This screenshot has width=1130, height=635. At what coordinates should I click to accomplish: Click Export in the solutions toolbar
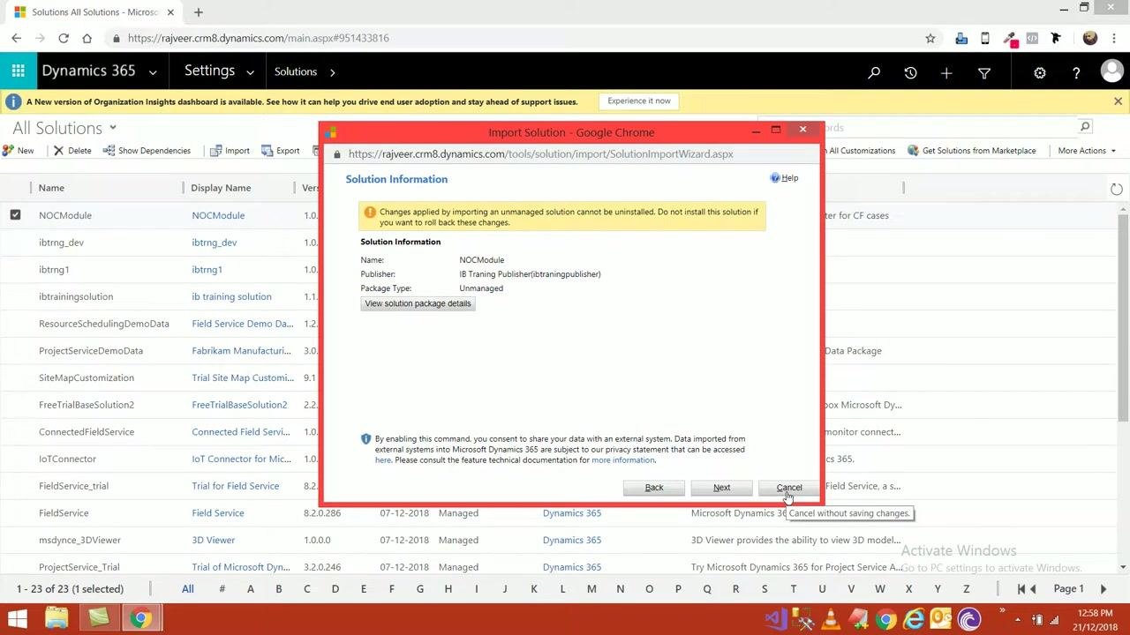(x=281, y=151)
